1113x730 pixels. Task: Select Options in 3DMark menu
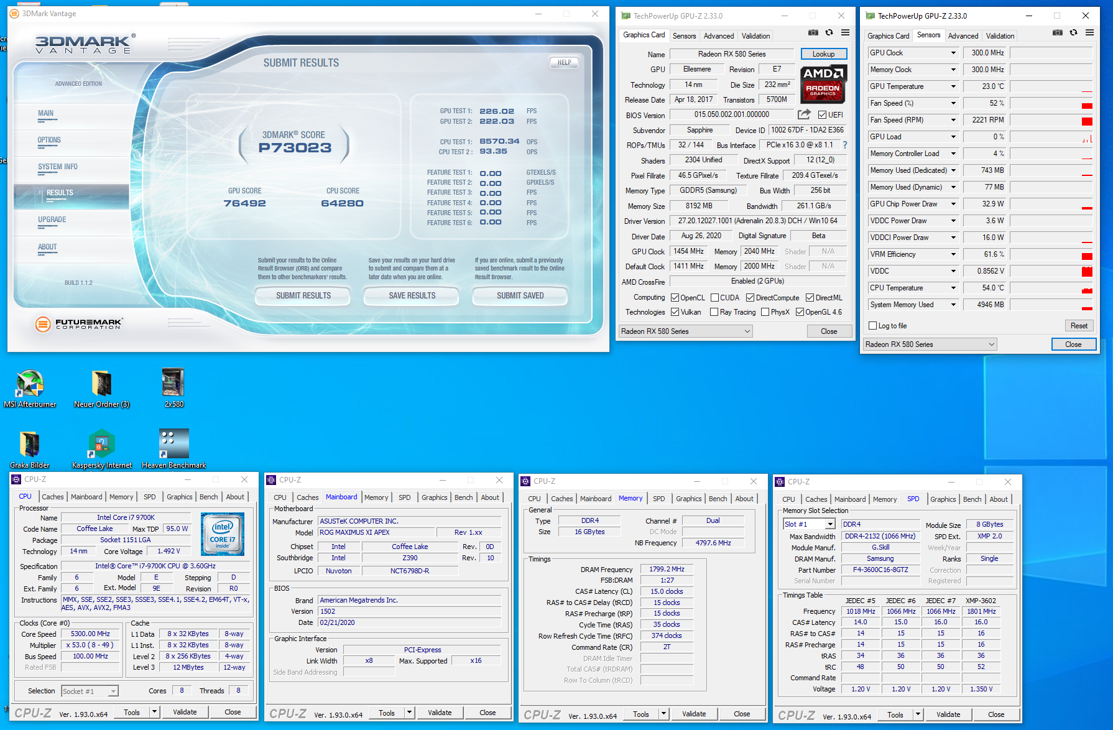point(49,140)
